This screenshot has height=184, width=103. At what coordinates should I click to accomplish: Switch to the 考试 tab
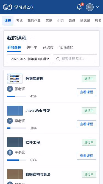tap(19, 21)
